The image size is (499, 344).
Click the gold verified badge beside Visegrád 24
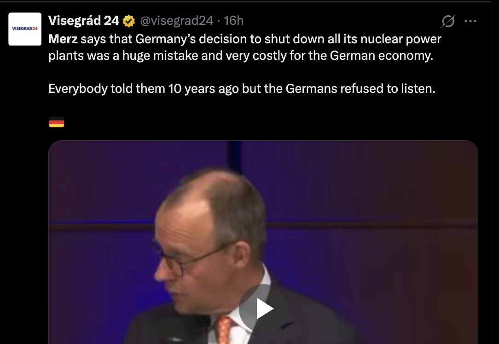[x=128, y=21]
